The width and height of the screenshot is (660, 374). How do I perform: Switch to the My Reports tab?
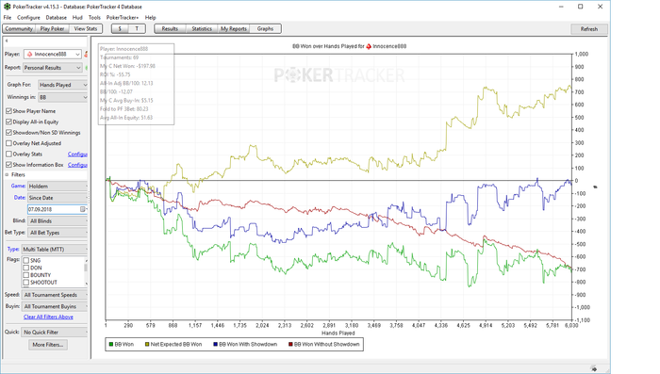tap(234, 28)
